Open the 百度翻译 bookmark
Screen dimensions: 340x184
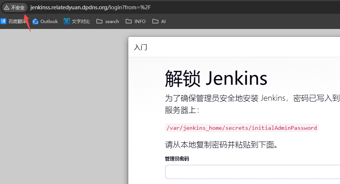click(13, 21)
